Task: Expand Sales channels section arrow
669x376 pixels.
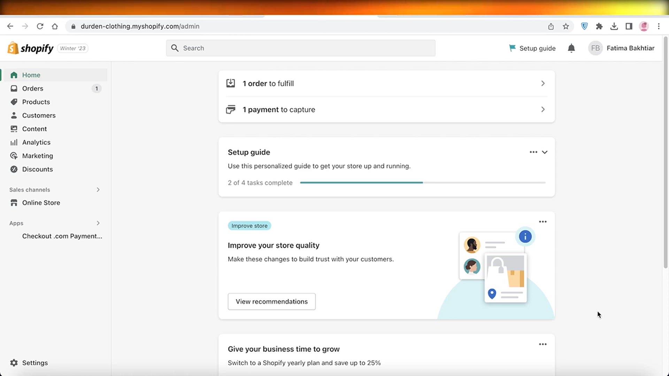Action: [98, 190]
